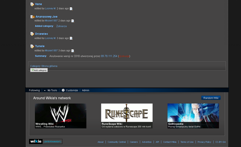Viewport: 241px width, 147px height.
Task: Open the Żołnierze category link
Action: (61, 26)
